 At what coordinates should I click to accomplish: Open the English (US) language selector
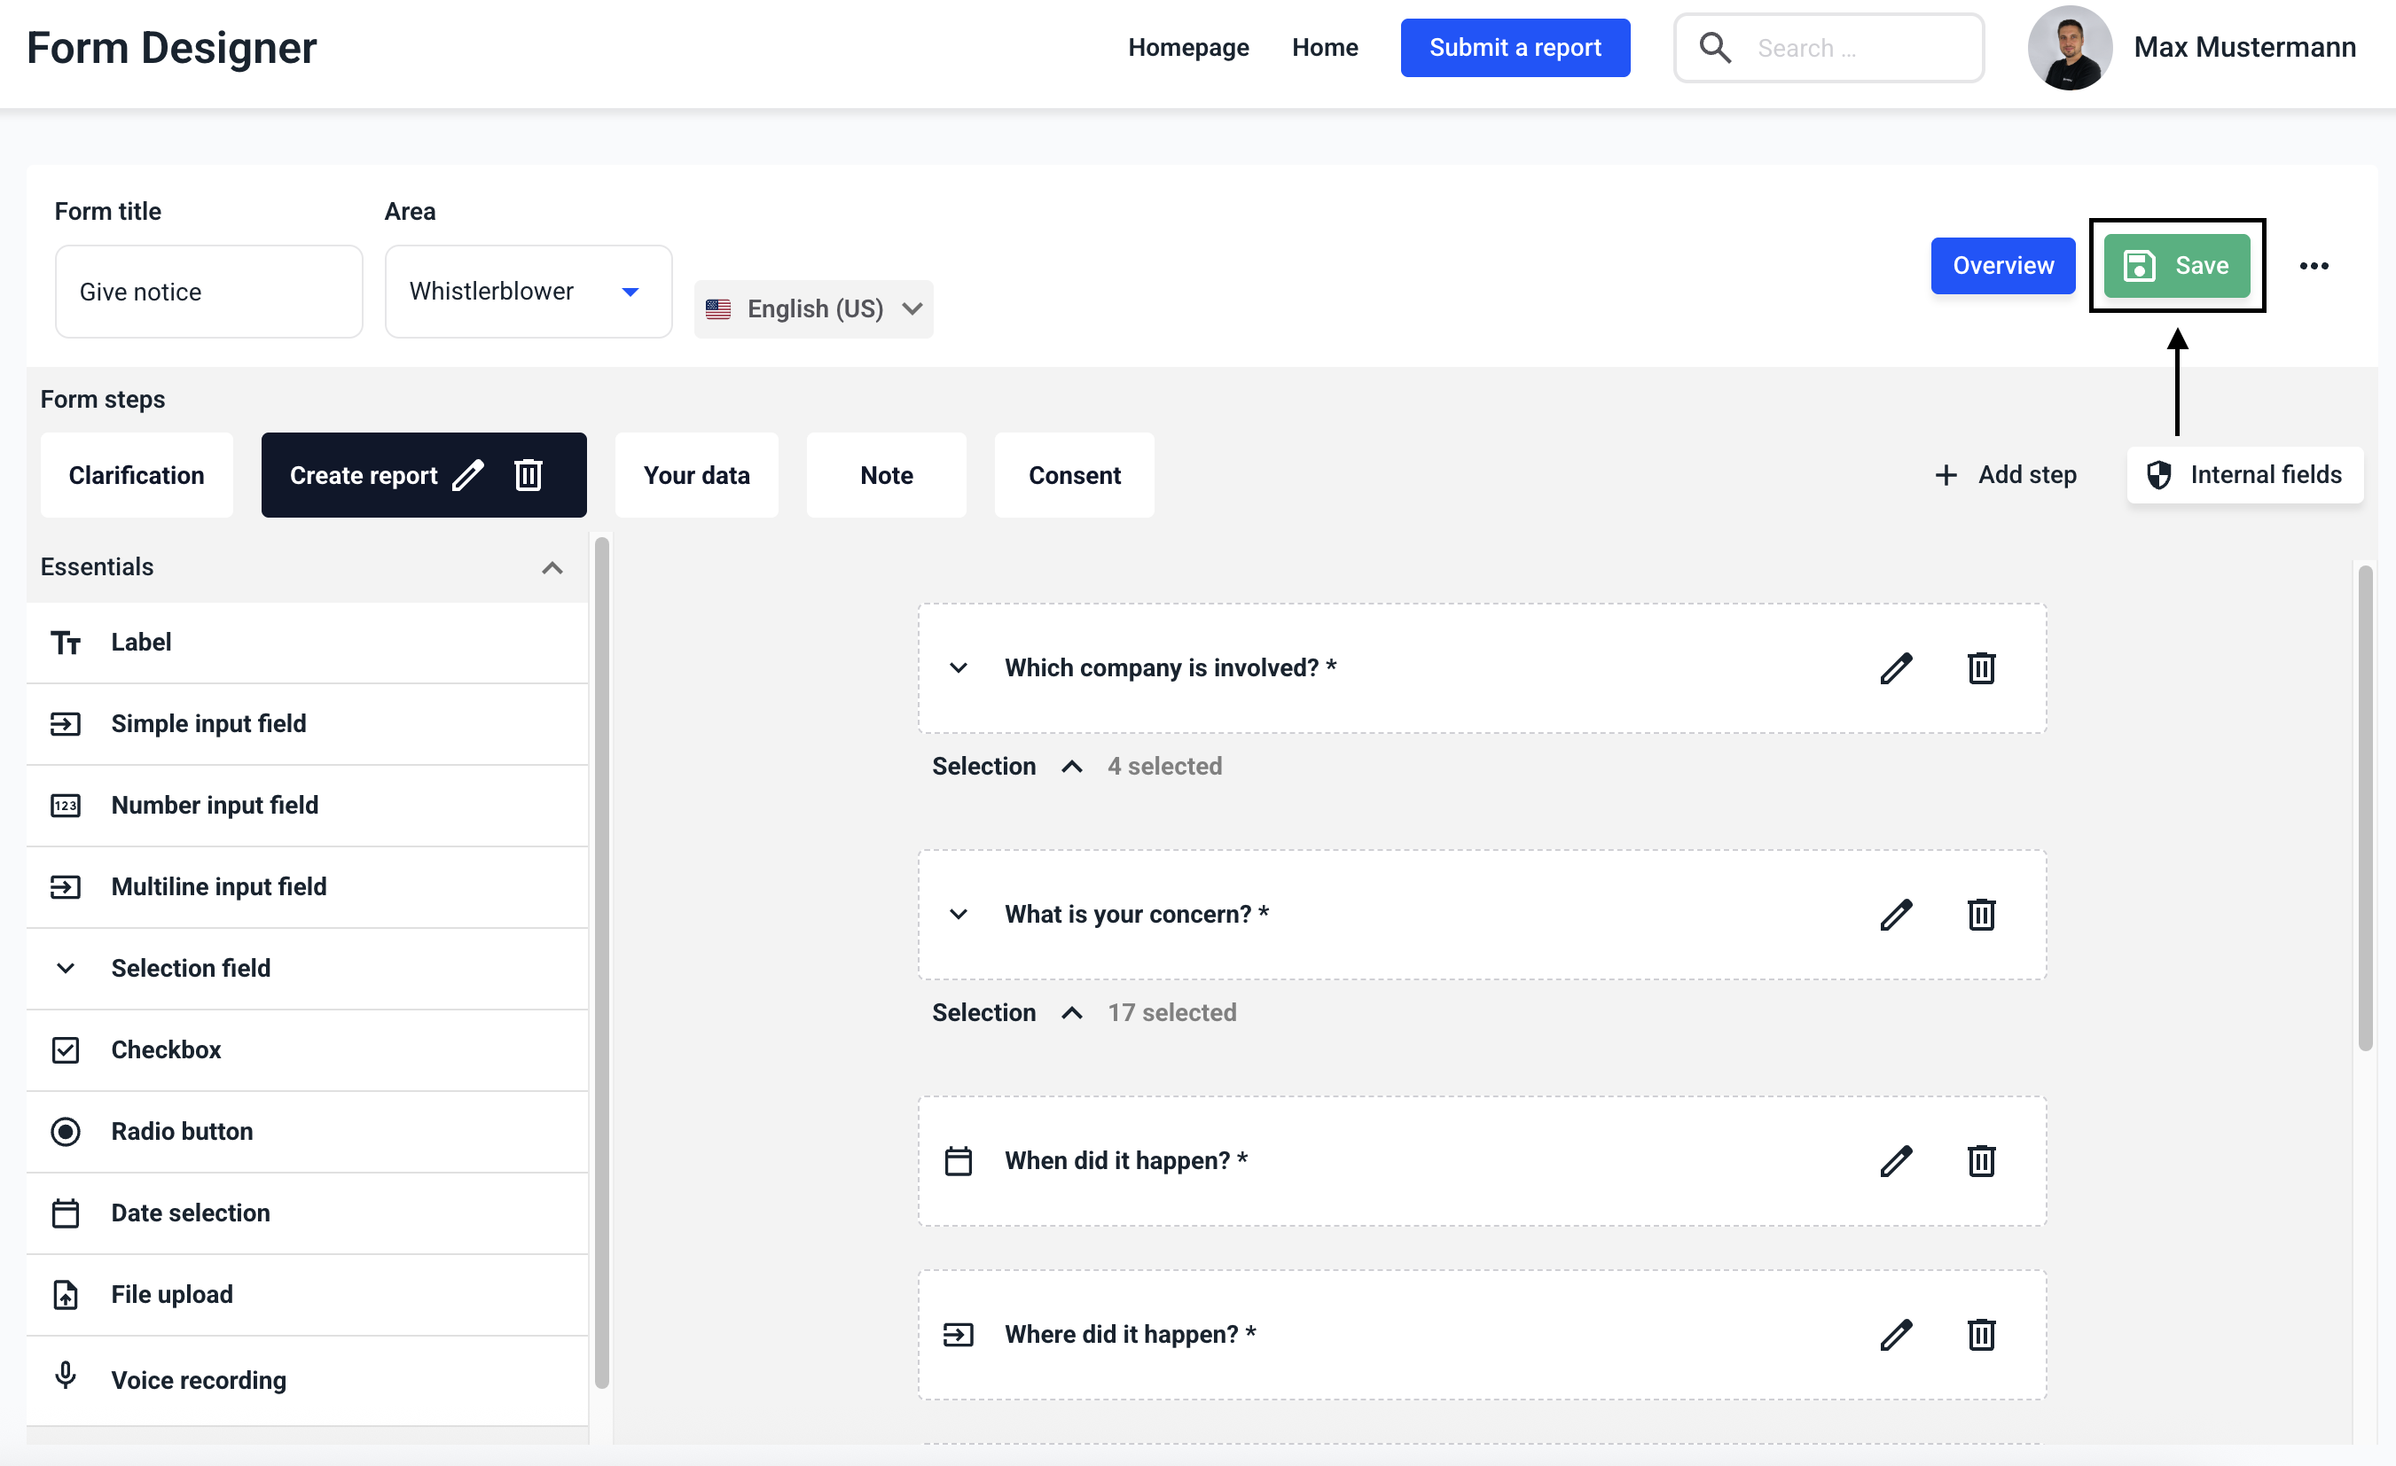click(x=813, y=309)
